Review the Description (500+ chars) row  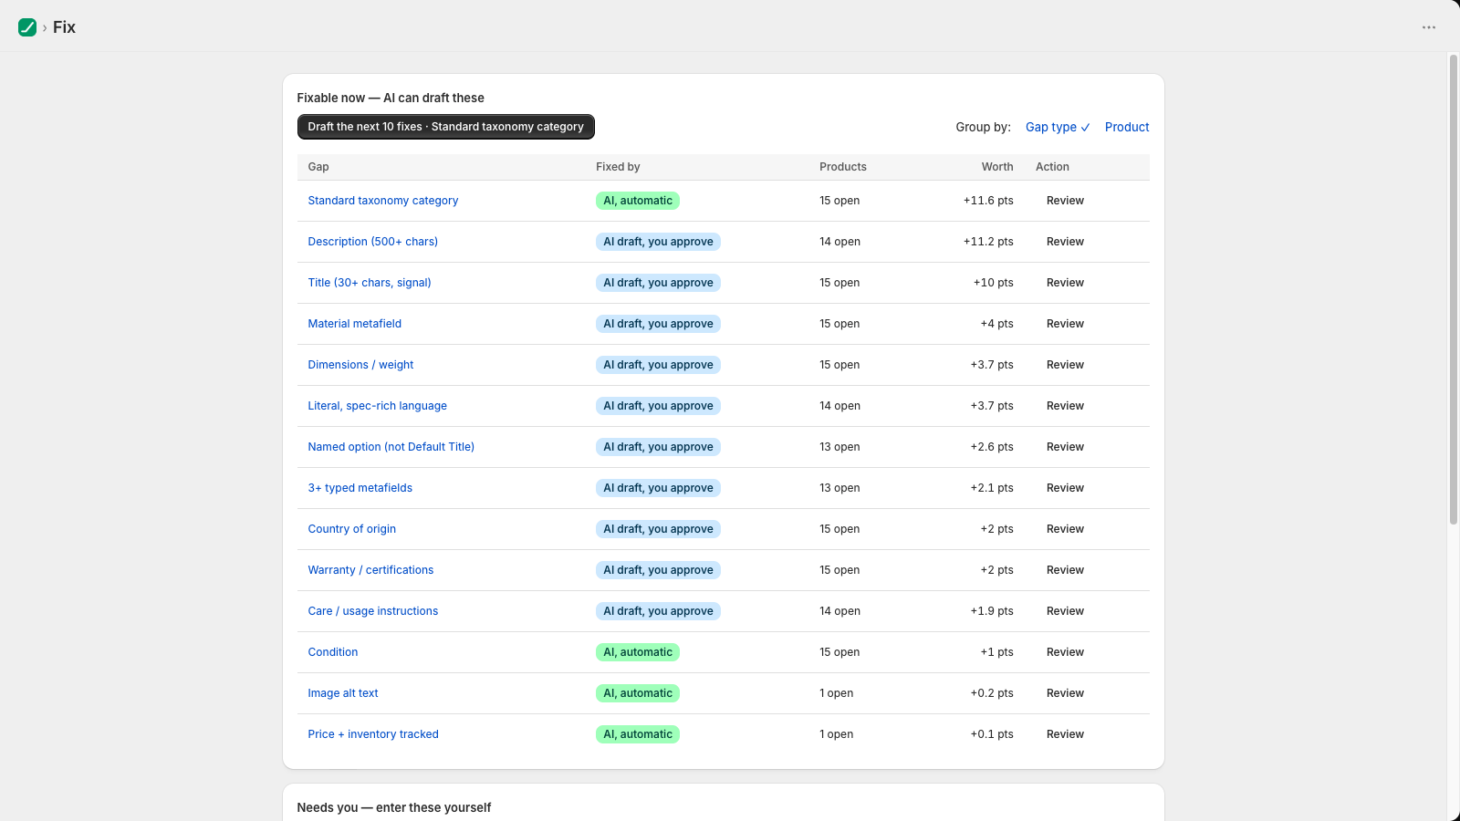(x=1065, y=242)
